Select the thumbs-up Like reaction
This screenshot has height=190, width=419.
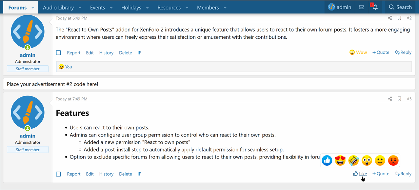(327, 160)
